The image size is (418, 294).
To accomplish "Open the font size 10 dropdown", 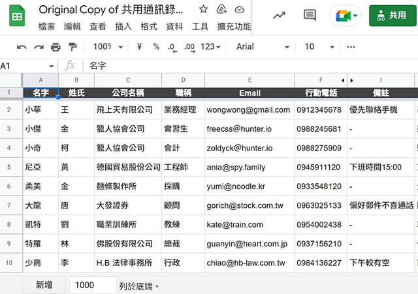I will 319,47.
